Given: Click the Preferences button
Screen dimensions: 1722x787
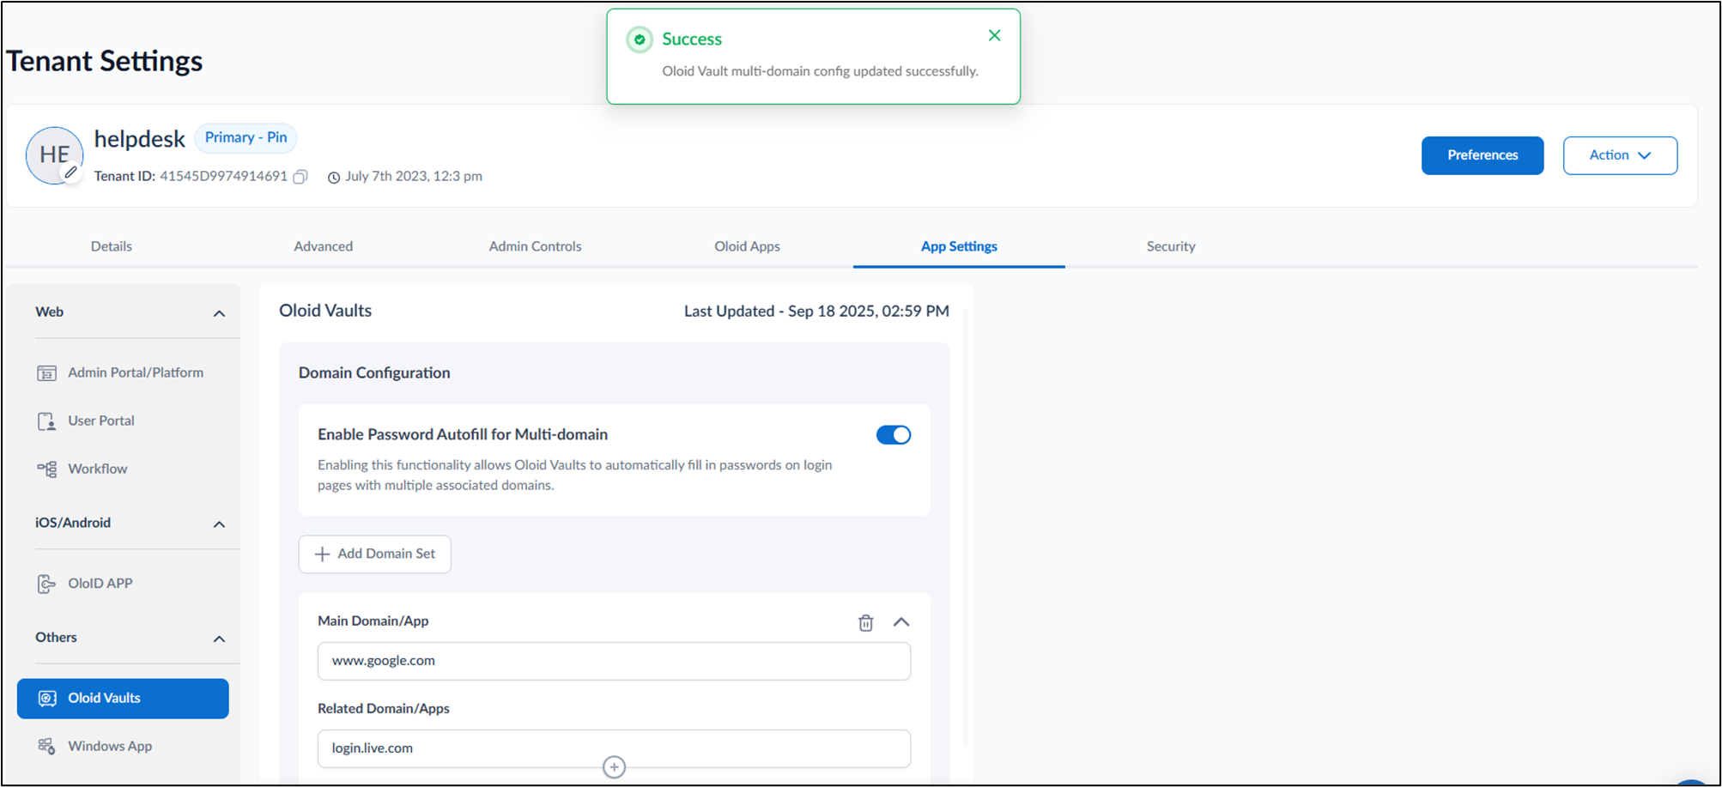Looking at the screenshot, I should [1482, 155].
